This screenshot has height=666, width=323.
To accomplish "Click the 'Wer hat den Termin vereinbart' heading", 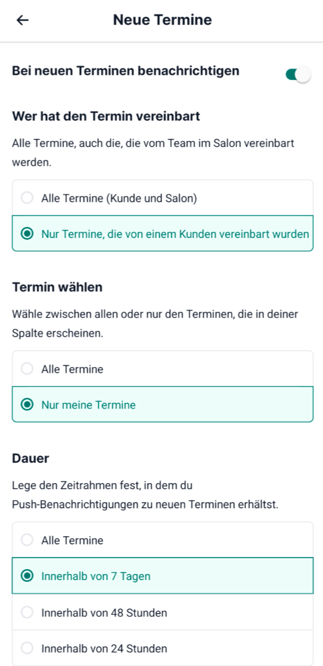I will (x=106, y=116).
